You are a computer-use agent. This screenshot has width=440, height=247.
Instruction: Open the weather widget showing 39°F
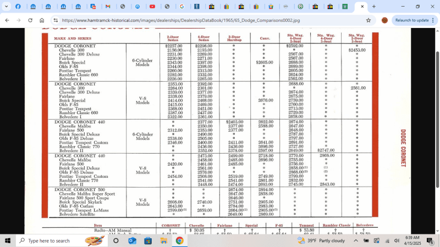pyautogui.click(x=321, y=240)
